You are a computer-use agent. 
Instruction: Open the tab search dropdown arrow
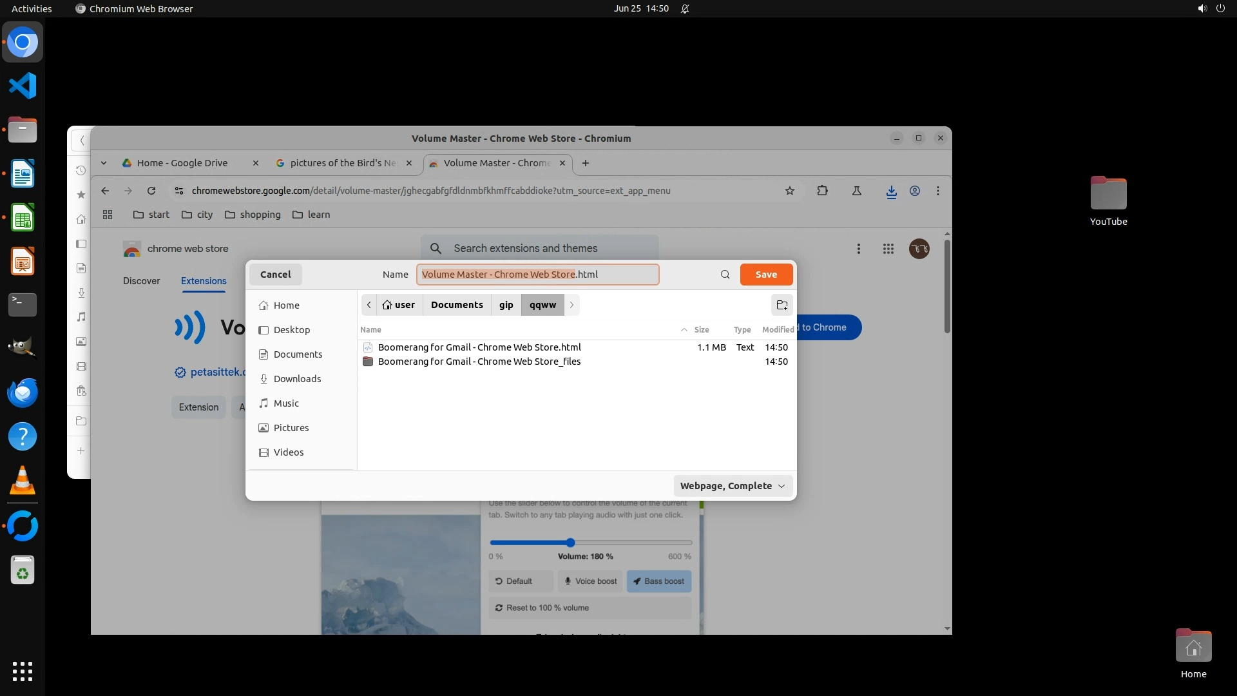click(104, 163)
